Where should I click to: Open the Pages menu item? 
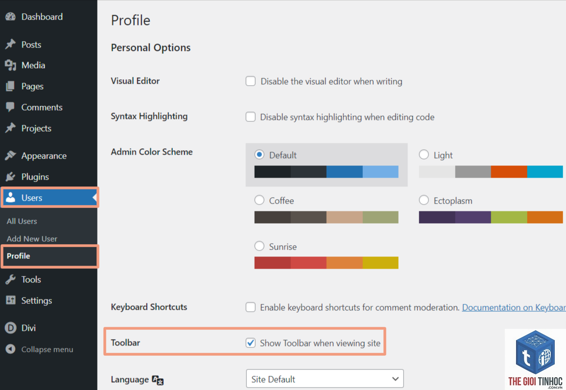[32, 87]
